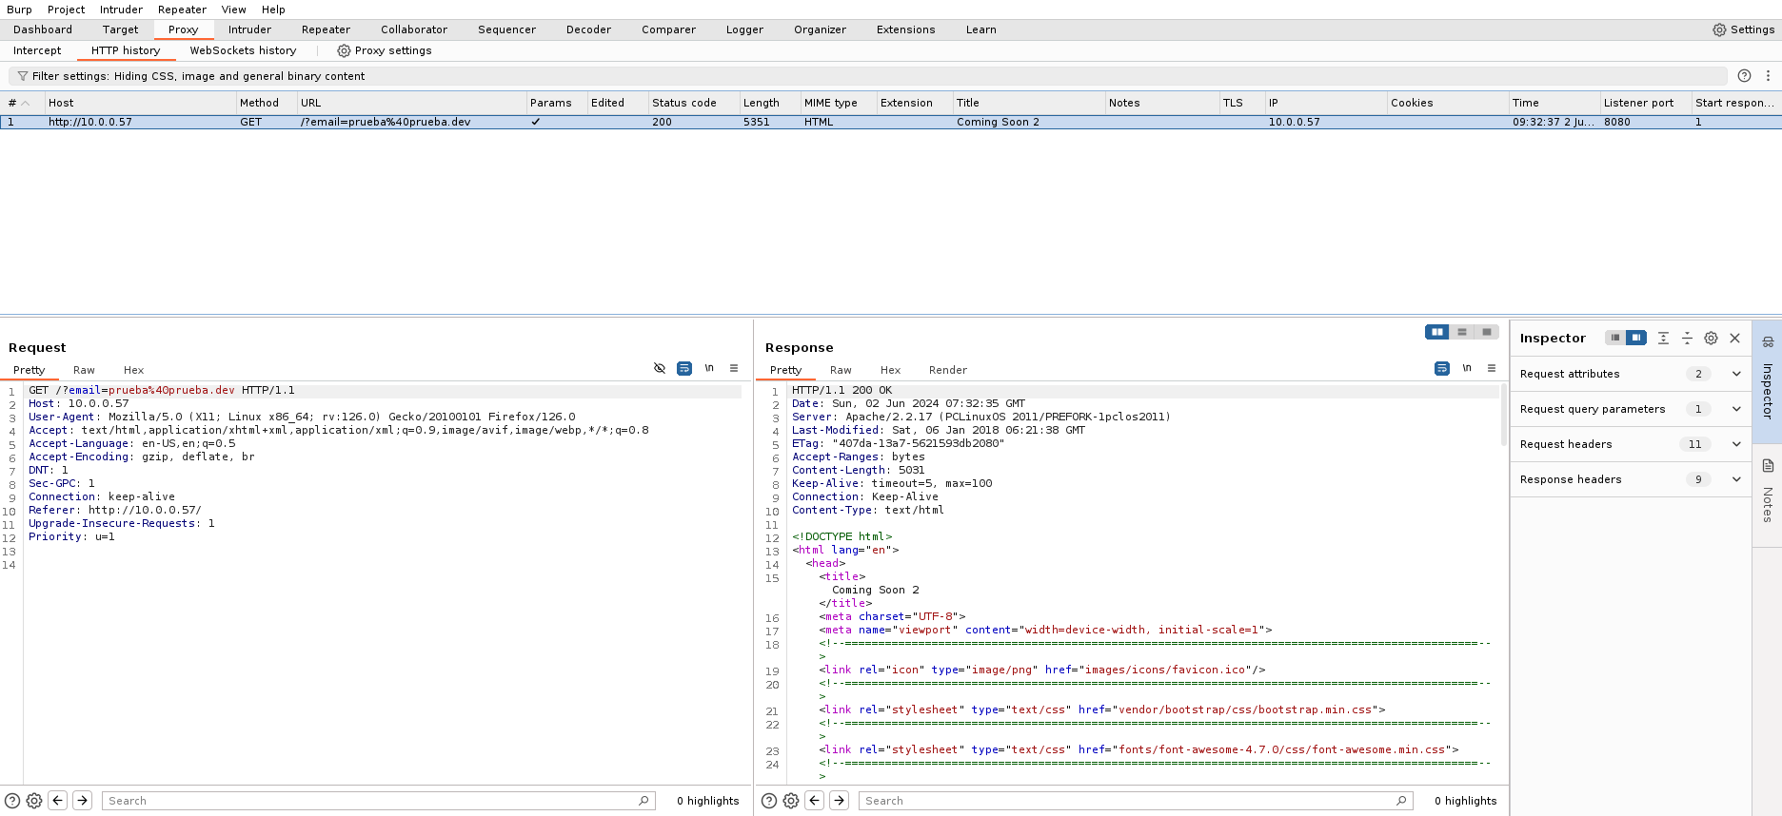1782x816 pixels.
Task: Open the Notes side panel icon
Action: pos(1768,466)
